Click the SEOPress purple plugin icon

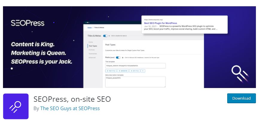pyautogui.click(x=16, y=106)
